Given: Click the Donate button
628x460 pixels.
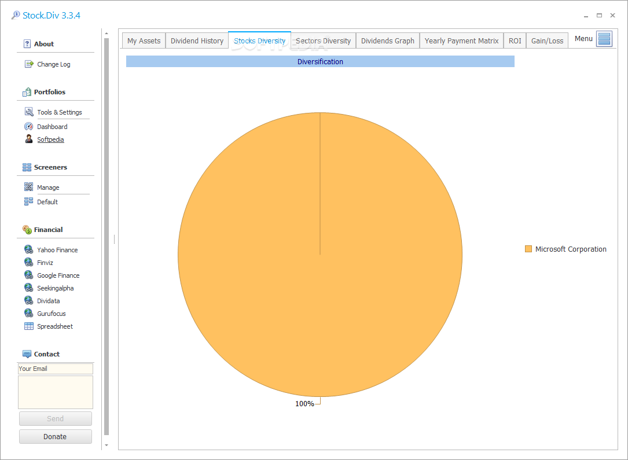Looking at the screenshot, I should point(55,436).
